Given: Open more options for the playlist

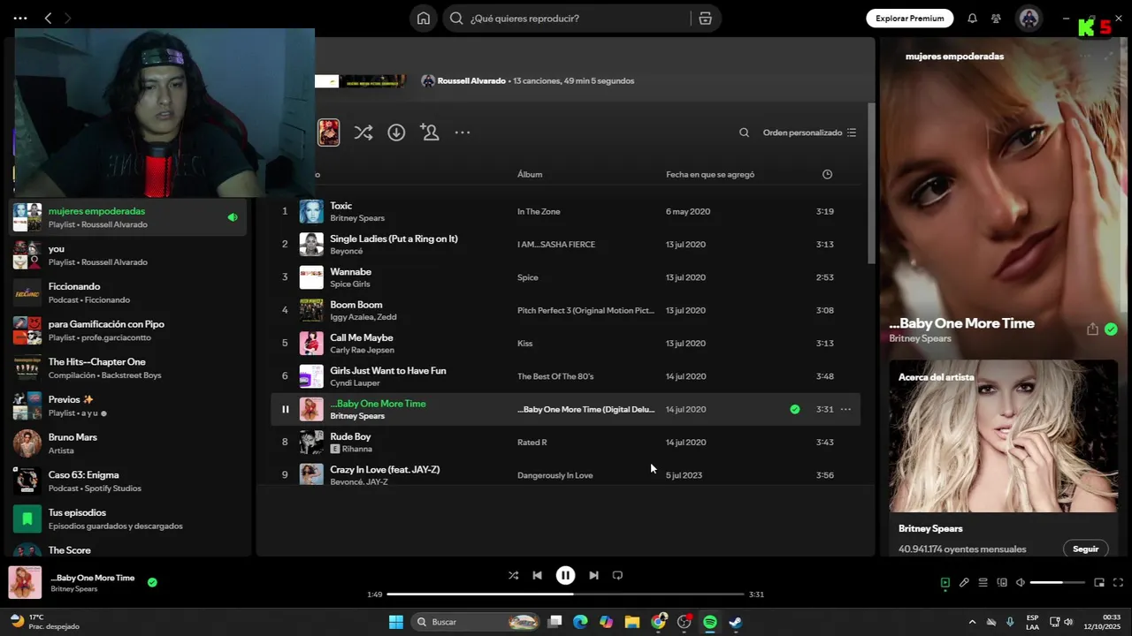Looking at the screenshot, I should pyautogui.click(x=463, y=132).
